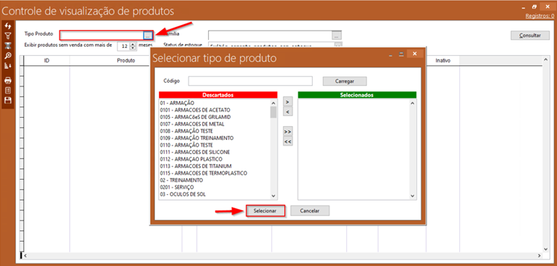The height and width of the screenshot is (266, 557).
Task: Increase months stepper value
Action: point(133,45)
